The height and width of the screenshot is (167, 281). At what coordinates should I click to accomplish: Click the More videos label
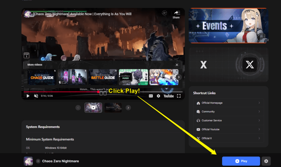[x=35, y=65]
